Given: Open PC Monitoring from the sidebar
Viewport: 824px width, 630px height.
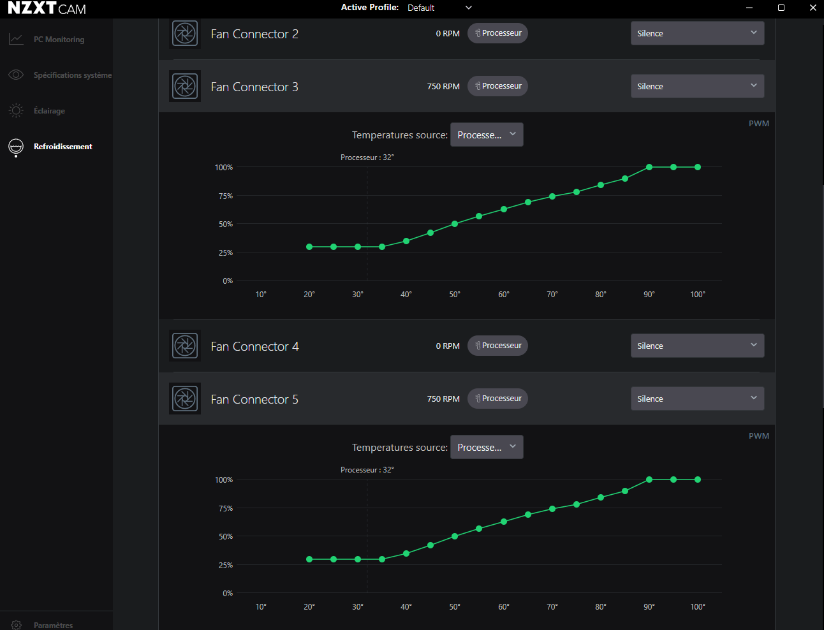Looking at the screenshot, I should [x=59, y=40].
